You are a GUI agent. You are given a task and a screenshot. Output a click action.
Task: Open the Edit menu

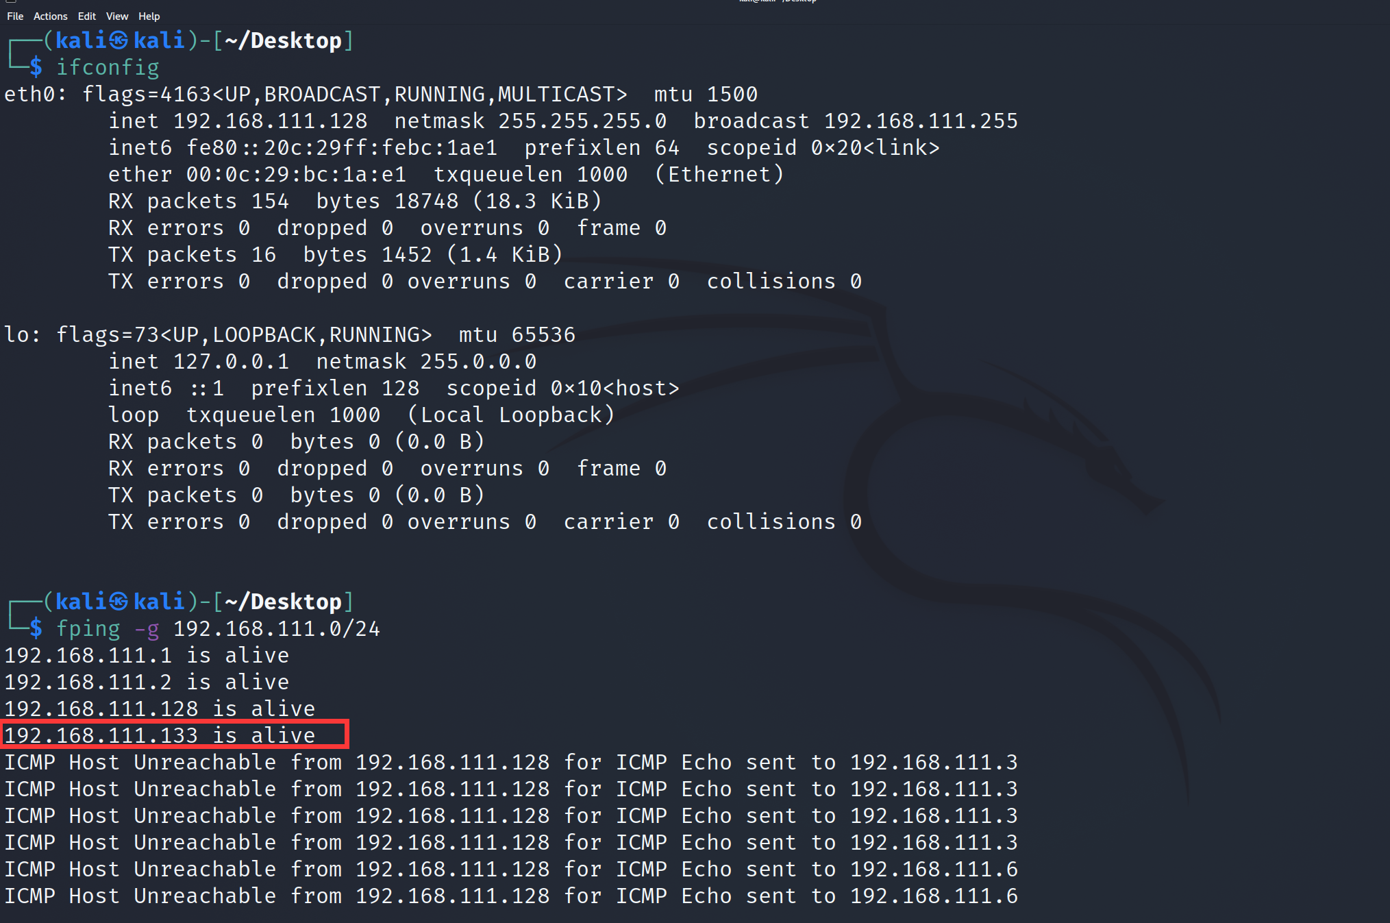pyautogui.click(x=87, y=16)
